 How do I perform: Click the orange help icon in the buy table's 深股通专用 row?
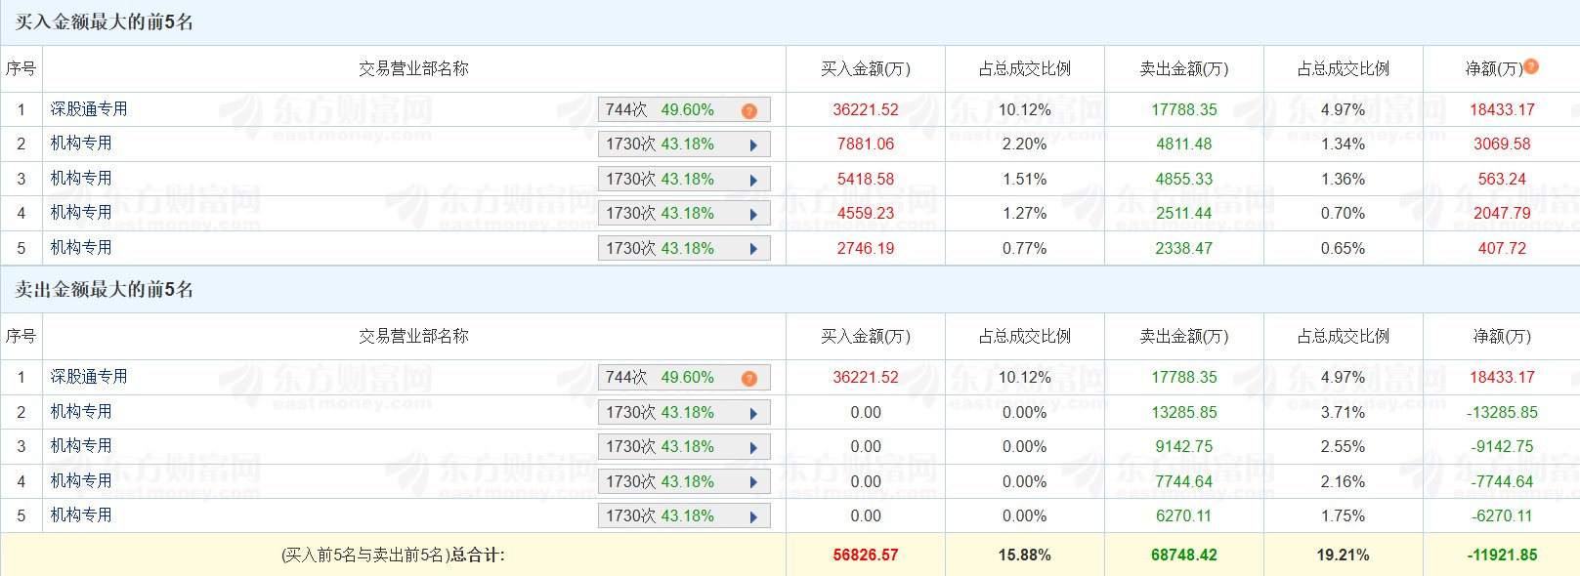click(x=749, y=111)
